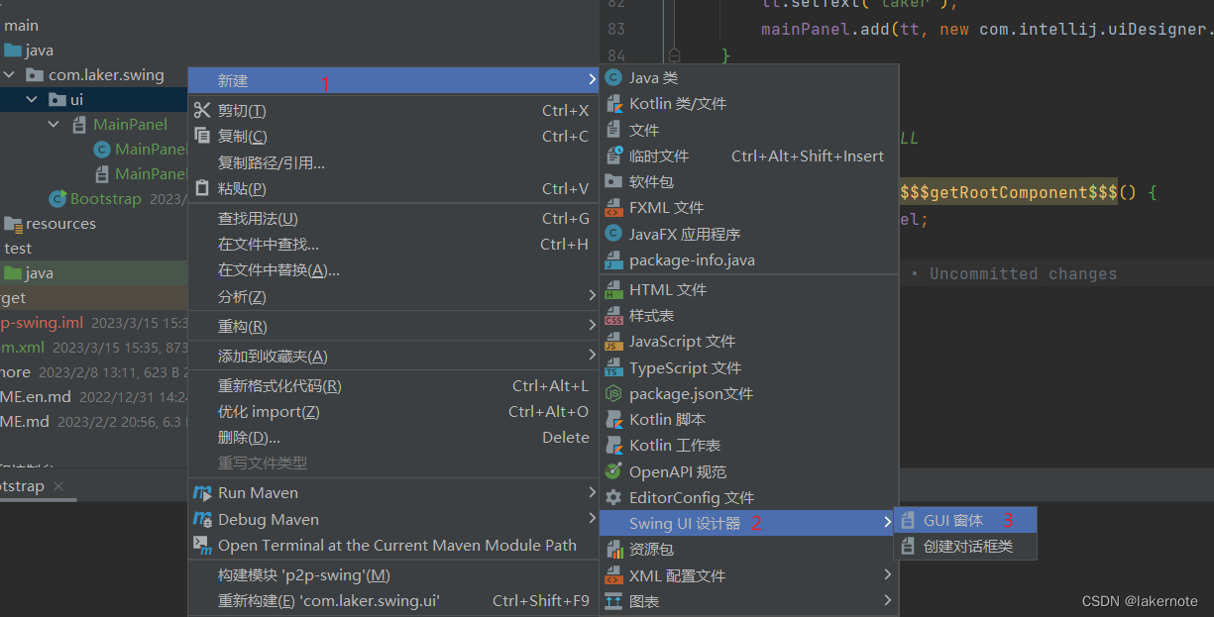The width and height of the screenshot is (1214, 617).
Task: Select Bootstrap class in project tree
Action: pyautogui.click(x=104, y=199)
